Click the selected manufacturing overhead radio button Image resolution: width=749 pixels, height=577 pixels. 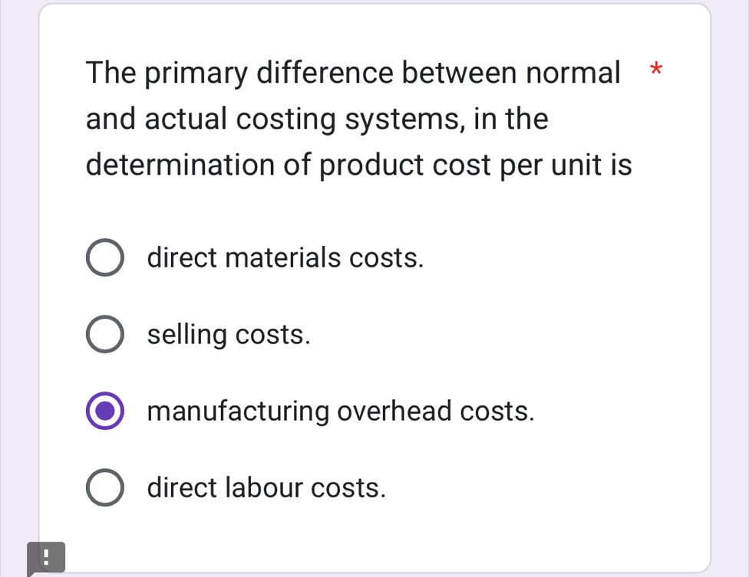click(x=104, y=411)
